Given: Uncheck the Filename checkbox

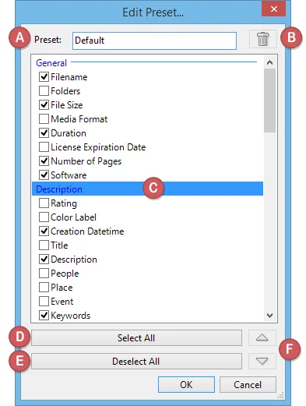Looking at the screenshot, I should click(44, 76).
